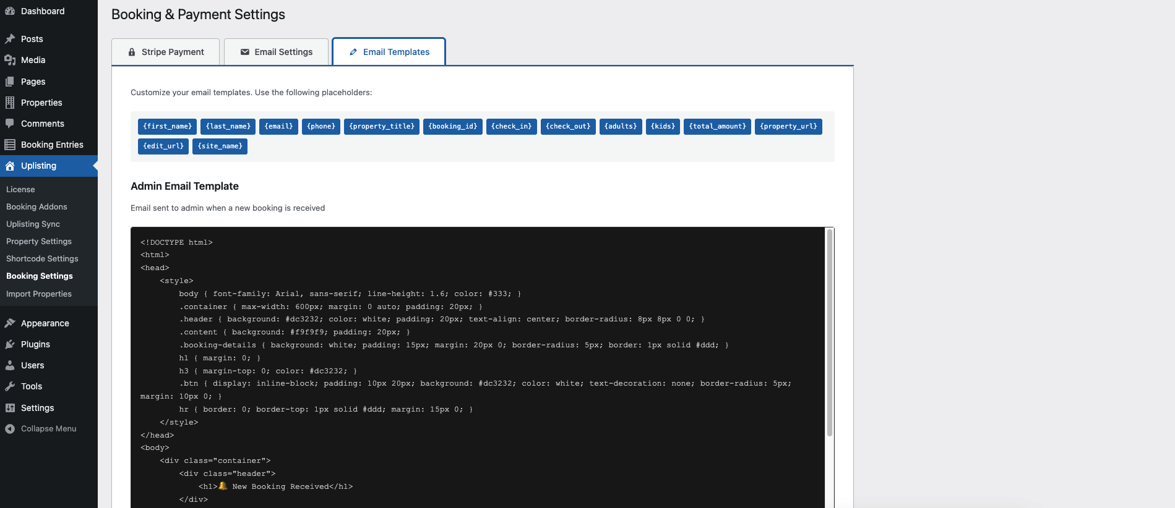Image resolution: width=1175 pixels, height=508 pixels.
Task: Click the Collapse Menu label
Action: 49,429
